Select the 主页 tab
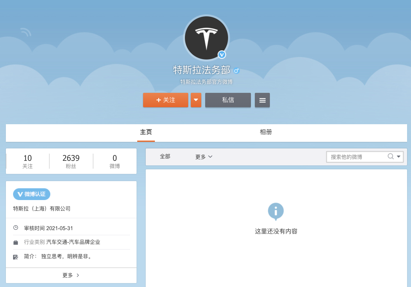411x287 pixels. tap(146, 132)
